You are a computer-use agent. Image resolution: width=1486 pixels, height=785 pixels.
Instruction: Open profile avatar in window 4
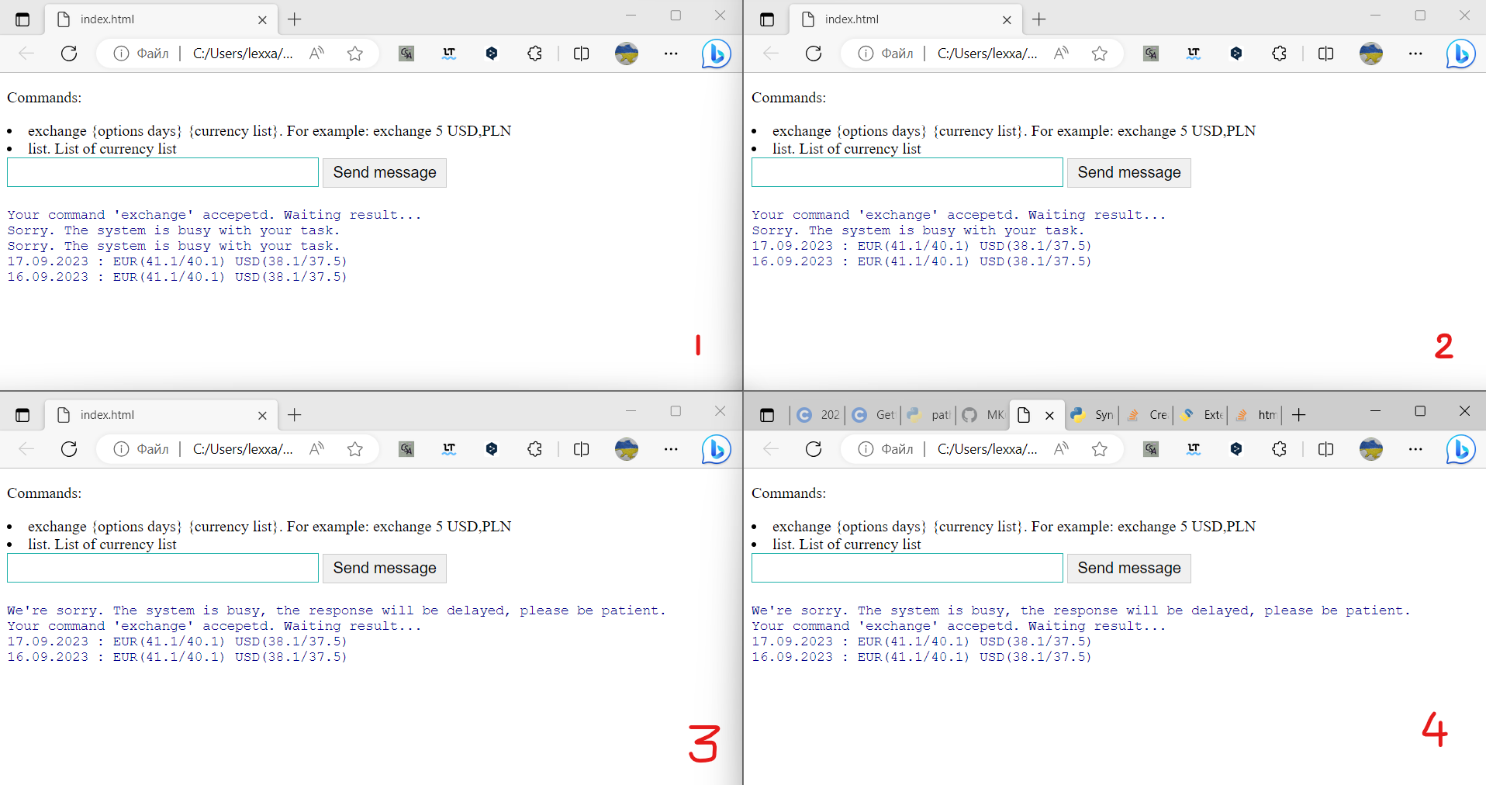1371,449
